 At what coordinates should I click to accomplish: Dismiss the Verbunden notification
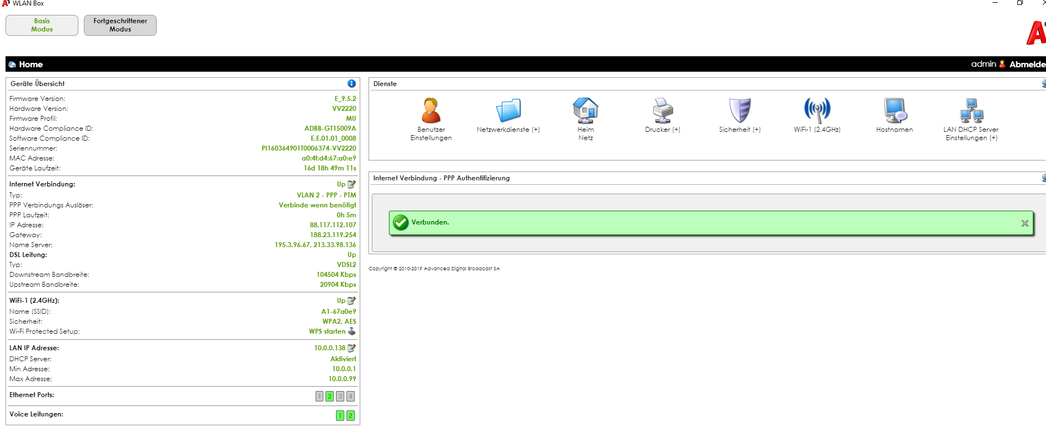[x=1024, y=223]
